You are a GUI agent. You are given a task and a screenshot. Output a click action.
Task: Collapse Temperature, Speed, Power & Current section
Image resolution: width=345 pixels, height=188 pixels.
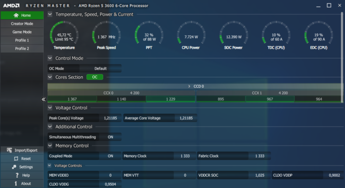pyautogui.click(x=50, y=14)
